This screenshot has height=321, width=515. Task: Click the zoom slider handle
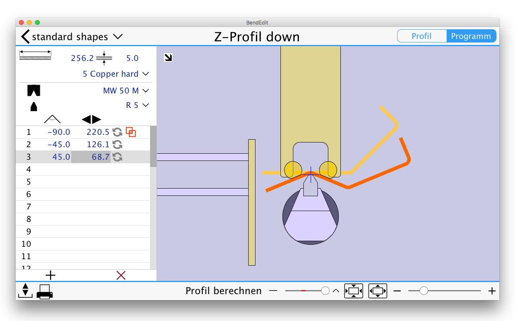[424, 291]
